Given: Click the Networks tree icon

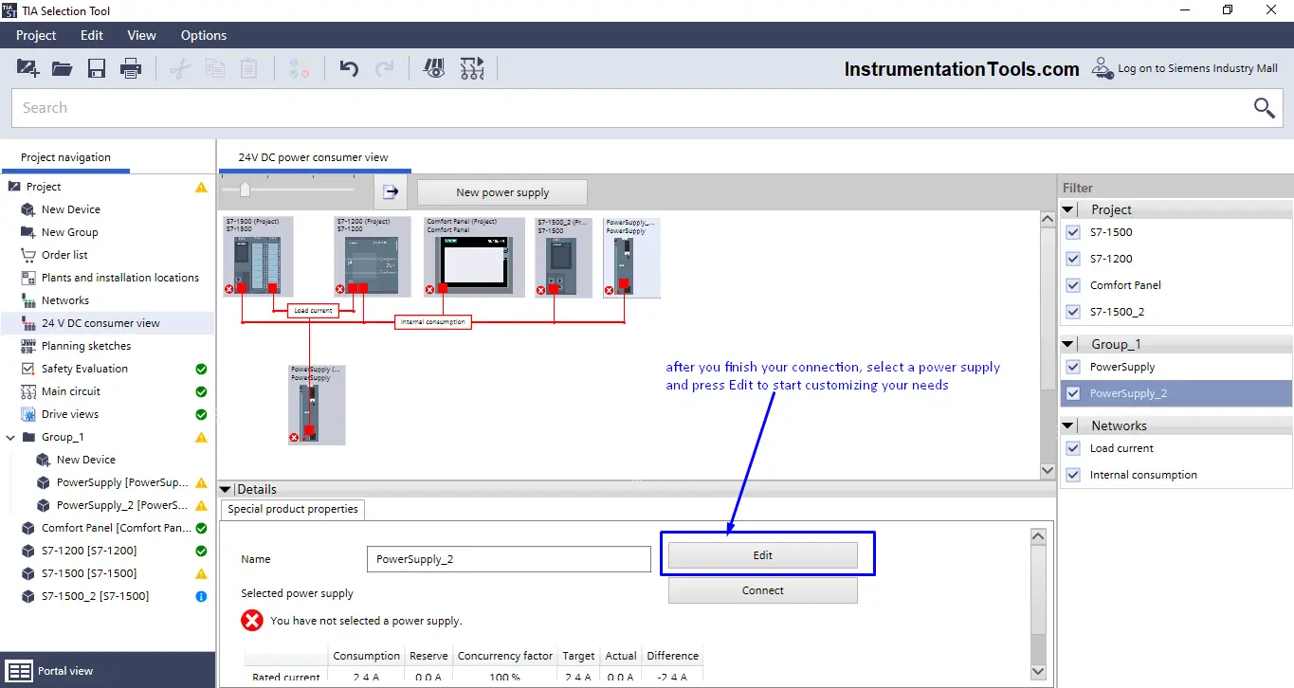Looking at the screenshot, I should 27,300.
